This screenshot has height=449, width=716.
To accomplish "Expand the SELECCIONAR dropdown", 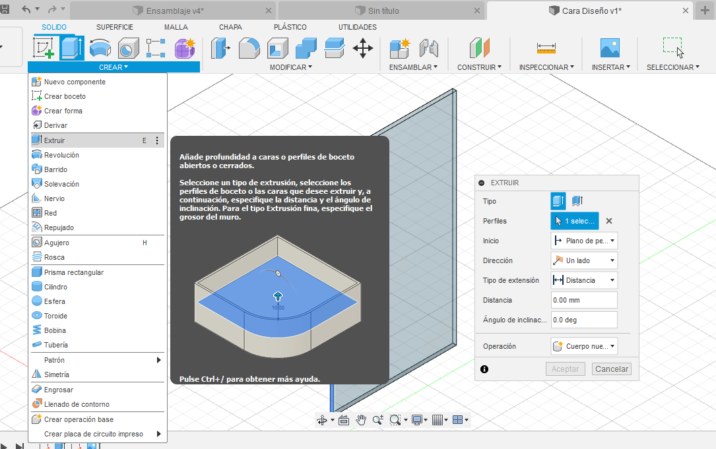I will click(672, 67).
